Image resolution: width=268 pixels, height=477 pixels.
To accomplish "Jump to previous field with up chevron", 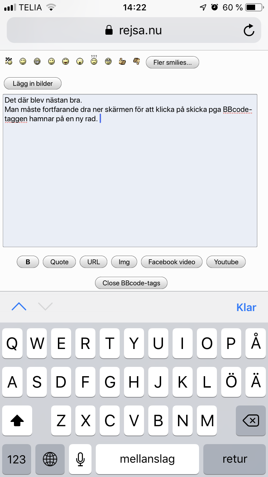I will tap(19, 307).
